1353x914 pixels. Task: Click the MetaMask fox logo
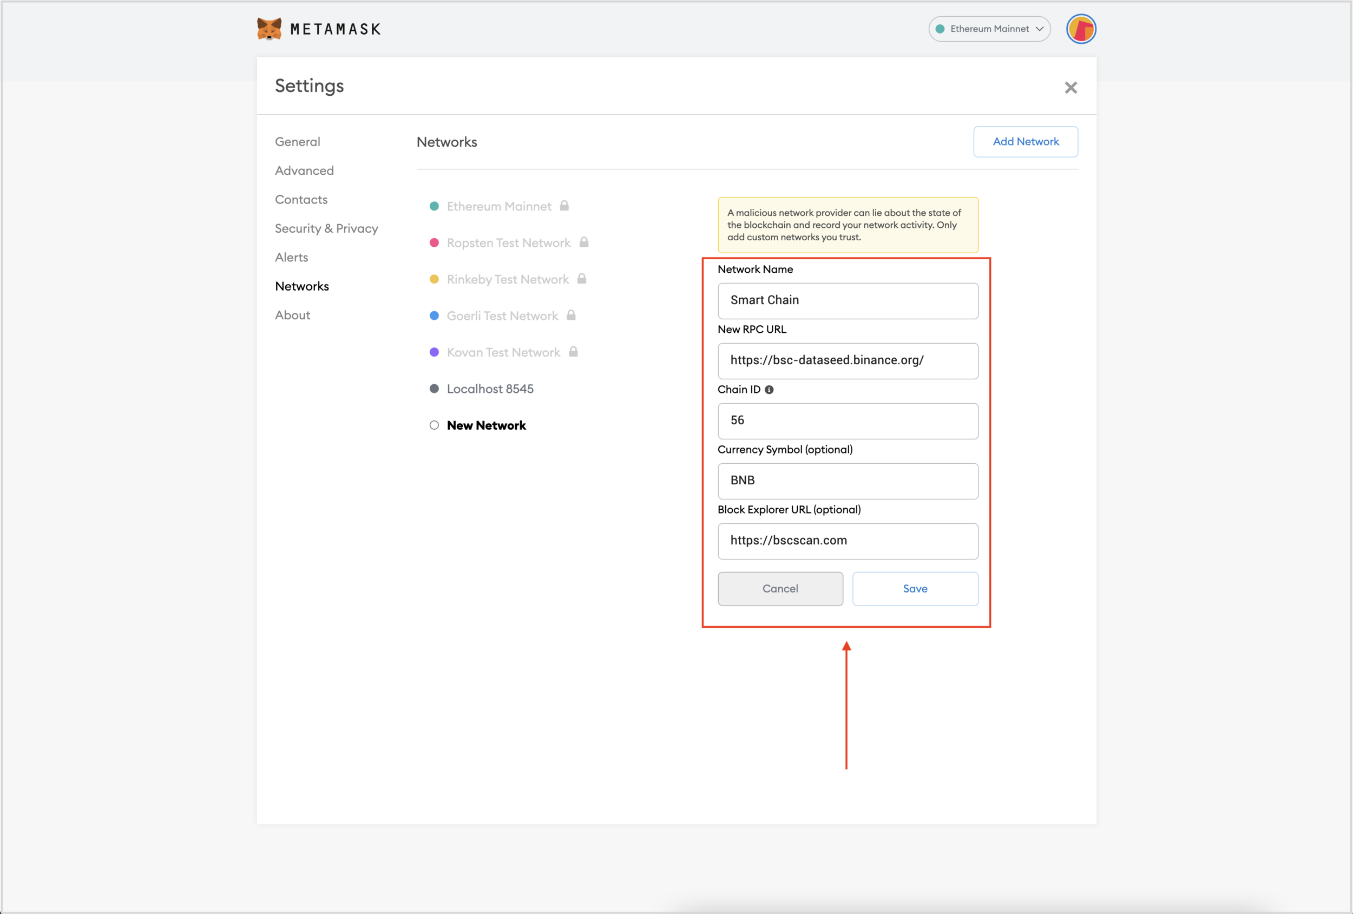[x=269, y=29]
